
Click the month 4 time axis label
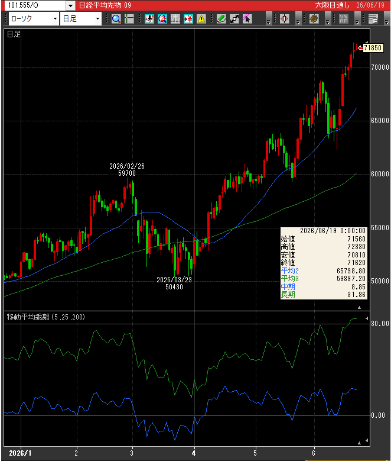pyautogui.click(x=194, y=453)
